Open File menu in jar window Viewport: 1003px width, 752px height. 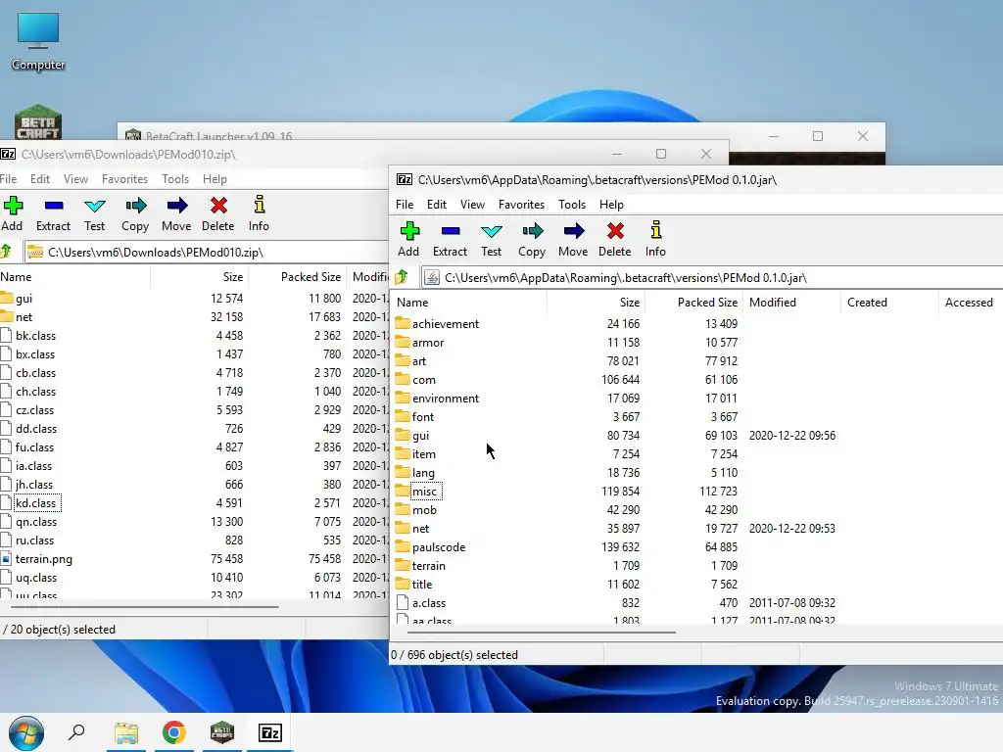coord(405,205)
